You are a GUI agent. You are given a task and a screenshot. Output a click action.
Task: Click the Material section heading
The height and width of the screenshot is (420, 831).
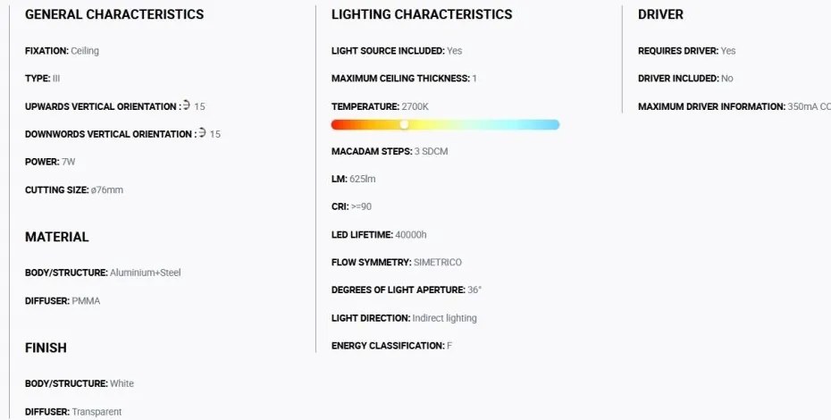pos(56,237)
